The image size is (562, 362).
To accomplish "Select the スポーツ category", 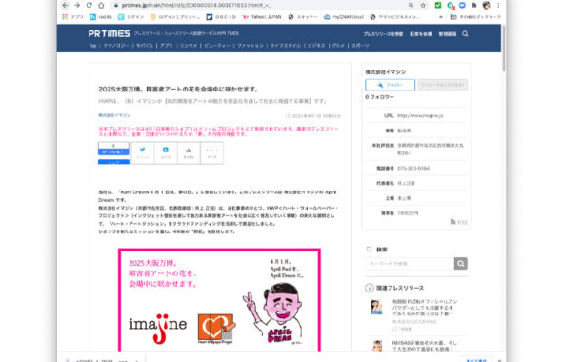I will [x=360, y=46].
